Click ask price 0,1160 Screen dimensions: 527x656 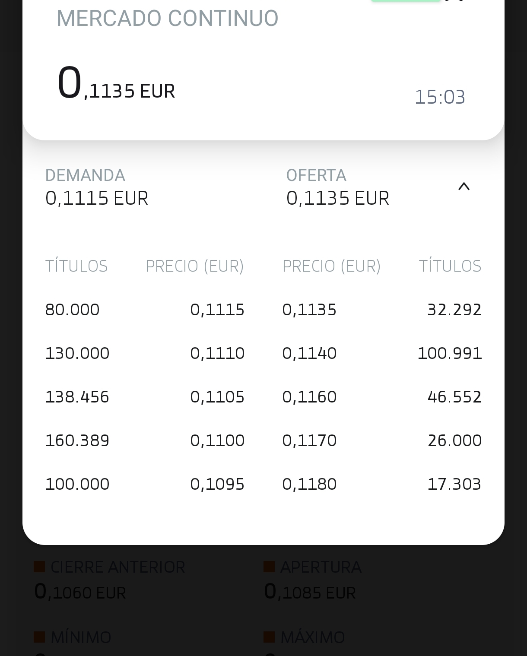point(309,397)
